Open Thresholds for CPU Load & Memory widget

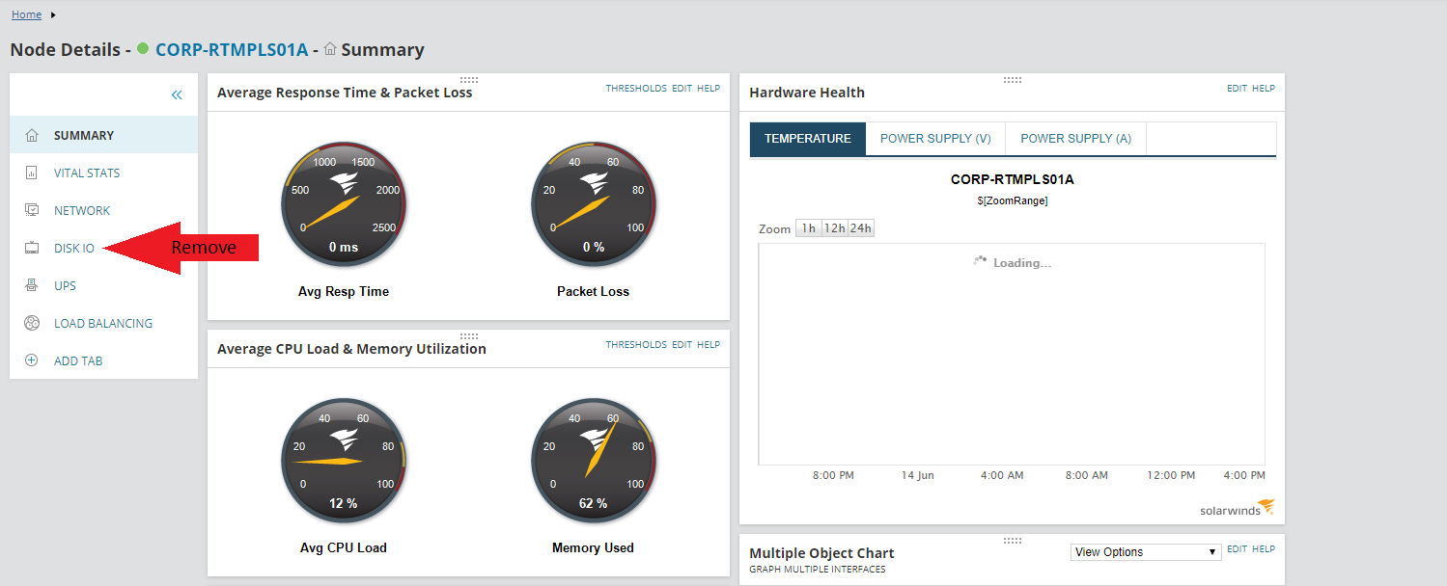pyautogui.click(x=636, y=344)
